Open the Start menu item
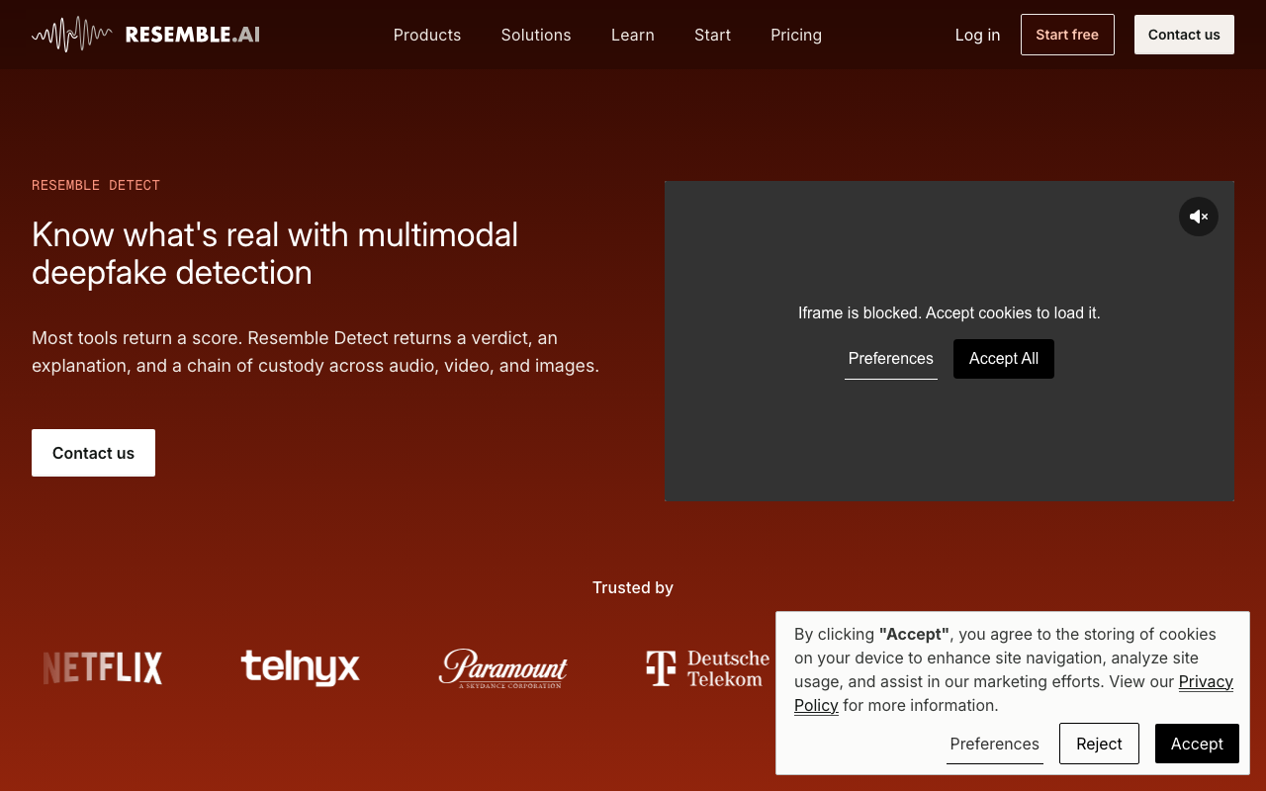1266x791 pixels. (712, 35)
